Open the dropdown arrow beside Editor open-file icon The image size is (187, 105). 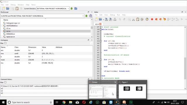click(103, 20)
